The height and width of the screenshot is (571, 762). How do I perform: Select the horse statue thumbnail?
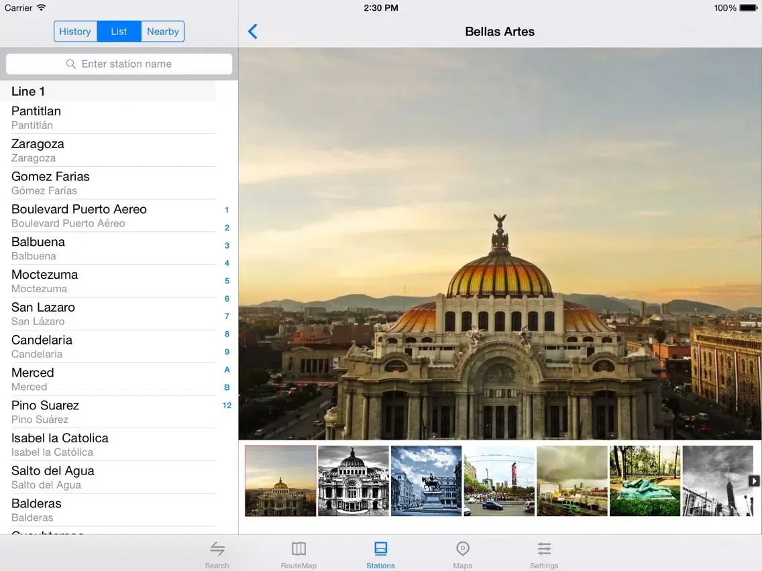pos(426,481)
